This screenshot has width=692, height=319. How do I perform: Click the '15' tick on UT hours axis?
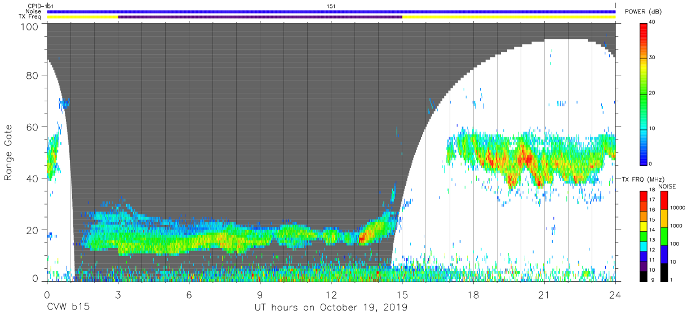pyautogui.click(x=402, y=294)
